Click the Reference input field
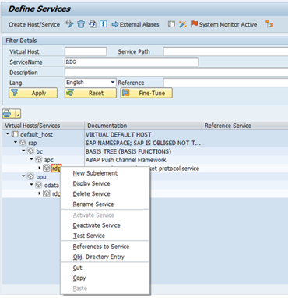Image resolution: width=288 pixels, height=298 pixels. [226, 83]
